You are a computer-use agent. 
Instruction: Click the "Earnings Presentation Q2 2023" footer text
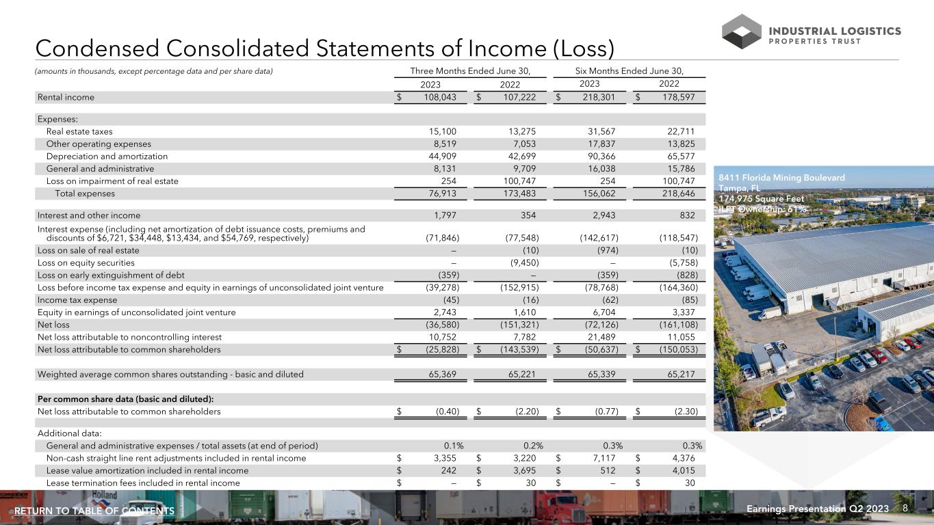tap(818, 509)
